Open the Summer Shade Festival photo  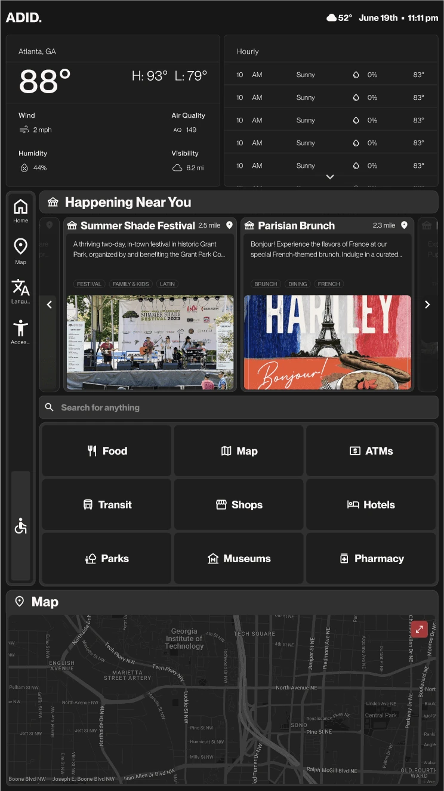(x=150, y=342)
